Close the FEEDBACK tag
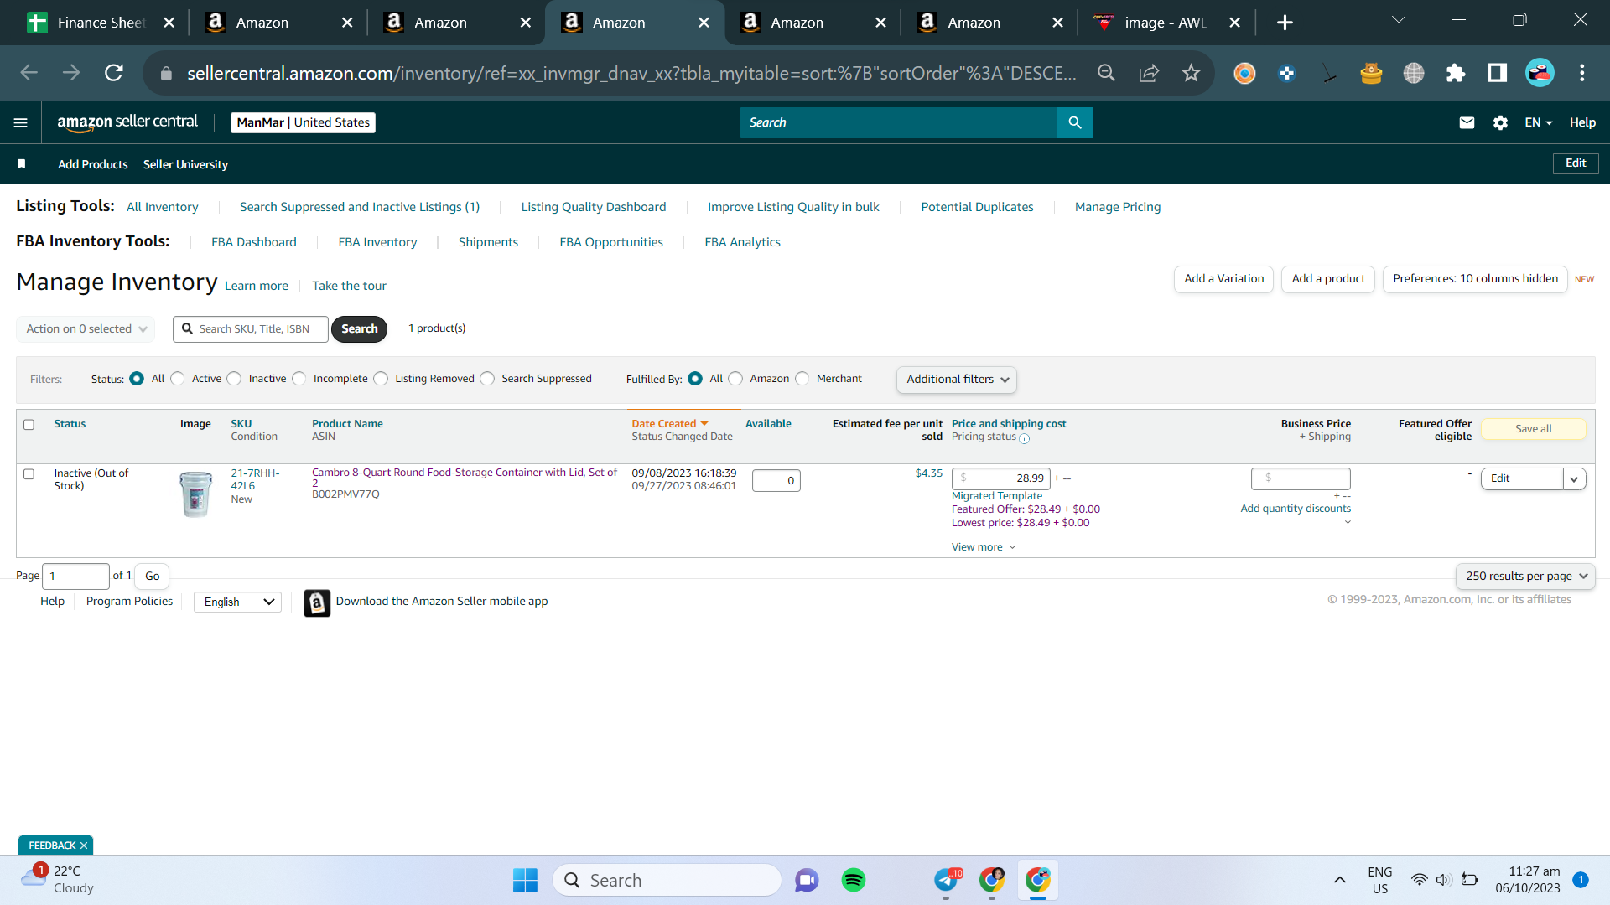This screenshot has height=905, width=1610. pyautogui.click(x=84, y=846)
